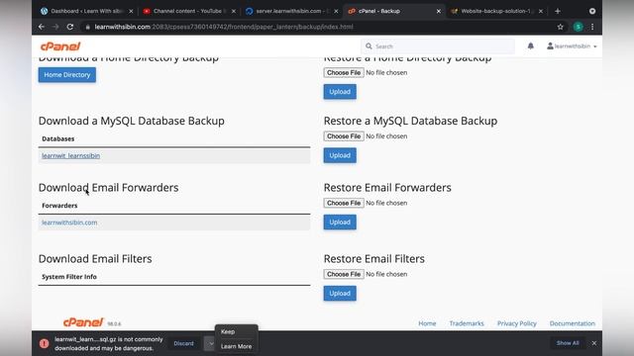This screenshot has height=356, width=634.
Task: Click download warning alert icon
Action: (x=44, y=343)
